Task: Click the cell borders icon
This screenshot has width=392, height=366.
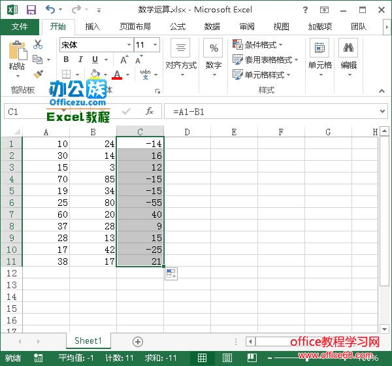Action: click(x=66, y=75)
